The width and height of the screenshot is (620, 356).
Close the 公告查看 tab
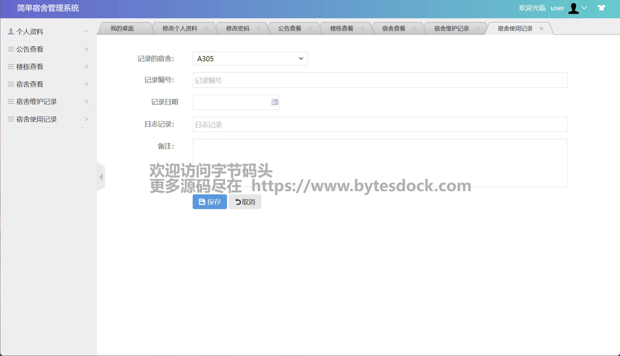[x=310, y=29]
